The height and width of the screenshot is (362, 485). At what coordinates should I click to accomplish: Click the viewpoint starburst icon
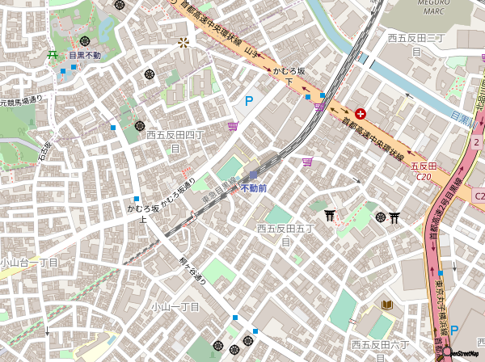[x=183, y=43]
